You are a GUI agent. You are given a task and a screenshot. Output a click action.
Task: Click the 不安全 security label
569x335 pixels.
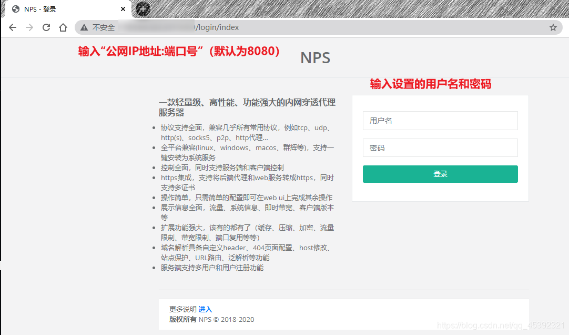coord(104,27)
